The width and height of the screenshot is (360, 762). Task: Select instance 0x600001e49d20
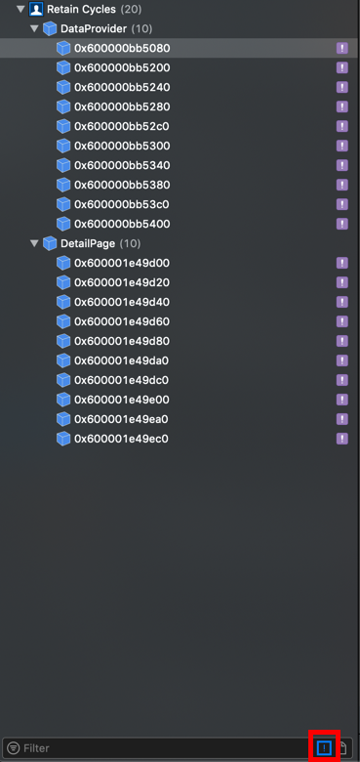pos(180,282)
